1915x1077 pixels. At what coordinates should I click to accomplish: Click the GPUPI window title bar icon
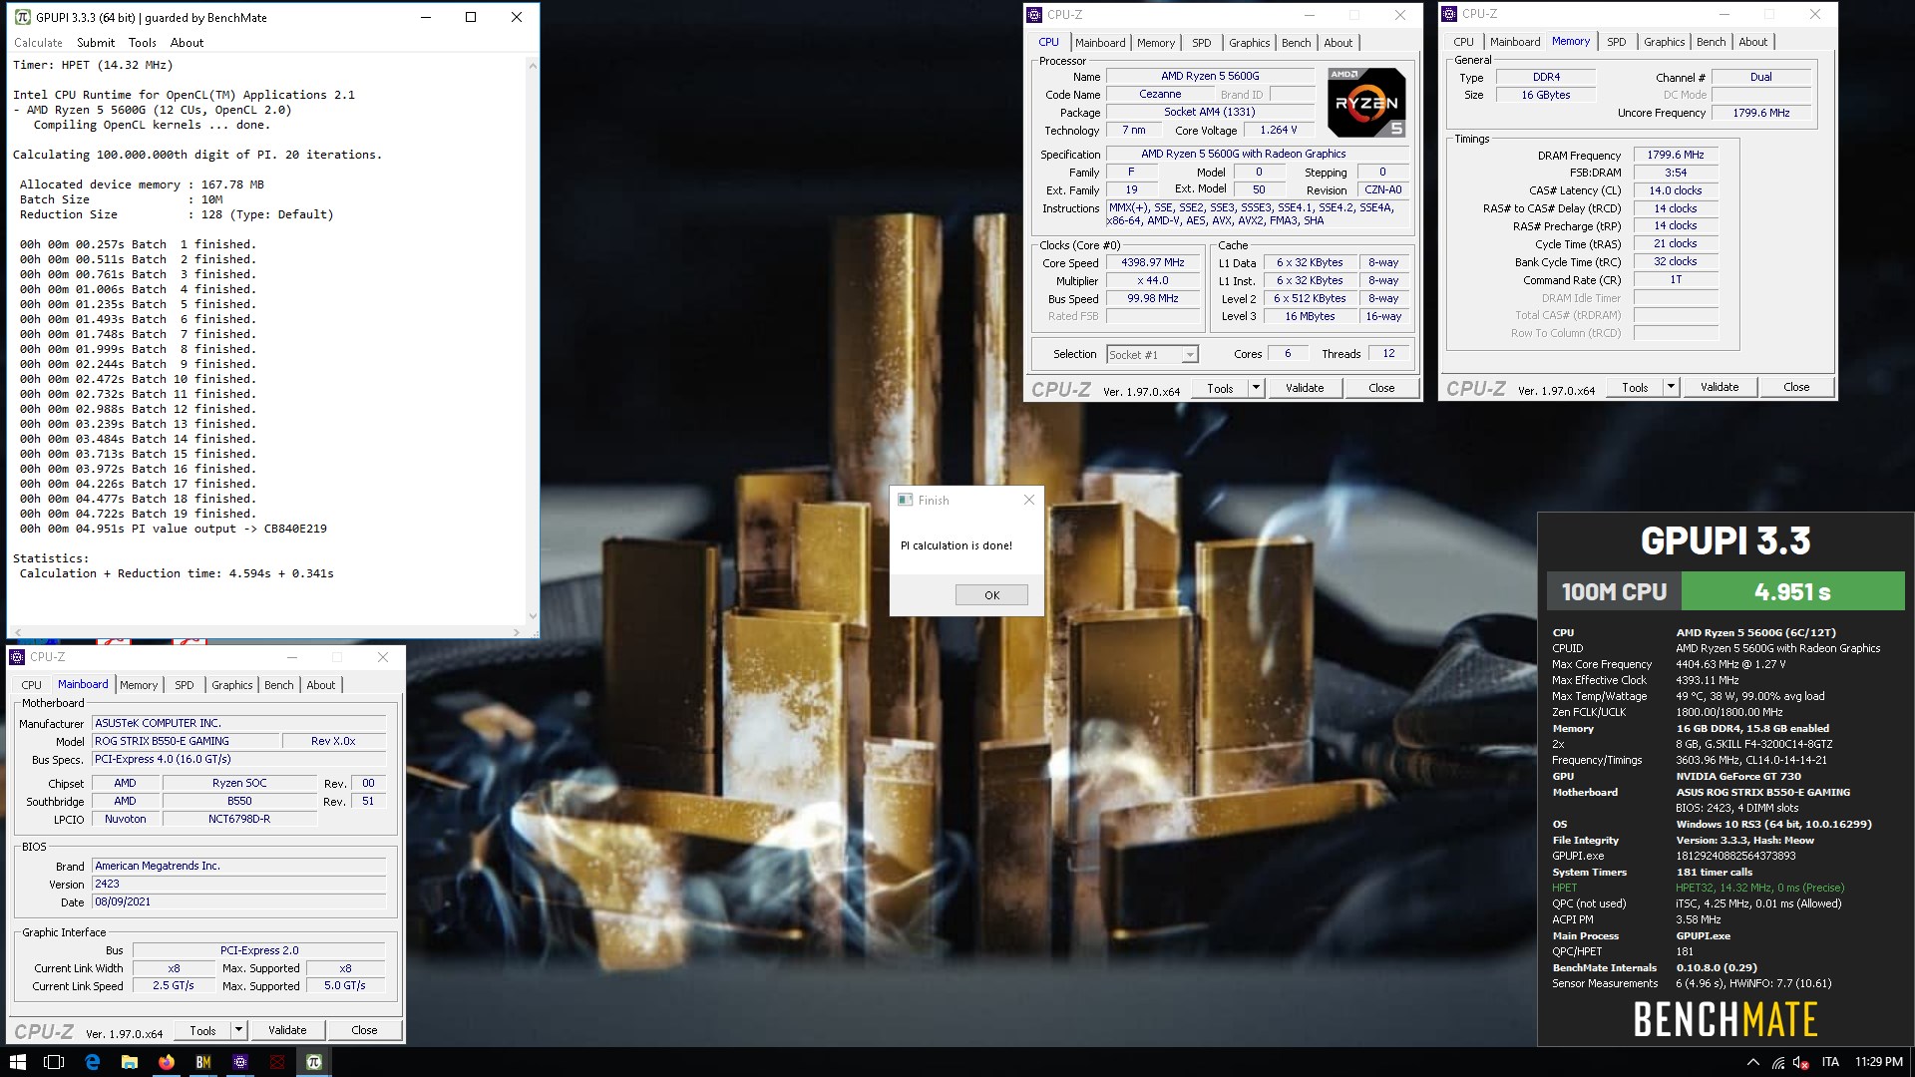[x=22, y=17]
